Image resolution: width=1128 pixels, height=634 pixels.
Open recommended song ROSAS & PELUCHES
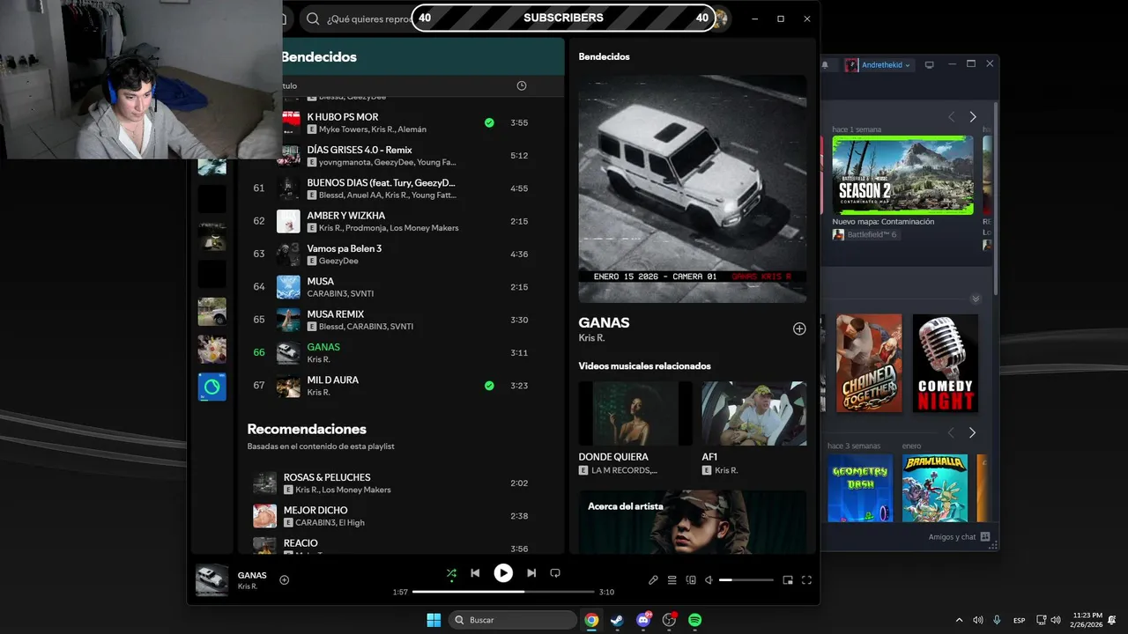tap(327, 477)
